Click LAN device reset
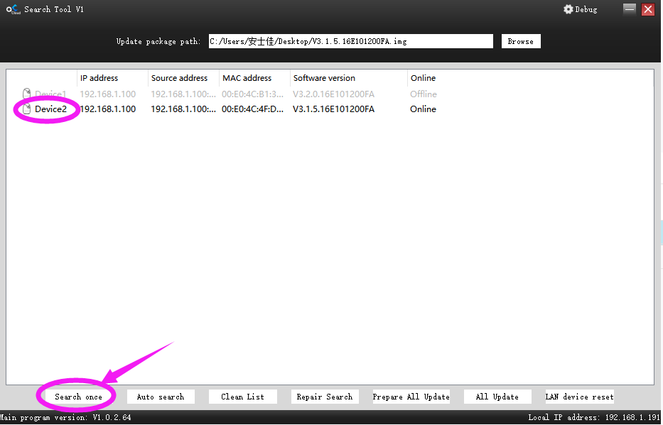663x425 pixels. pos(579,397)
